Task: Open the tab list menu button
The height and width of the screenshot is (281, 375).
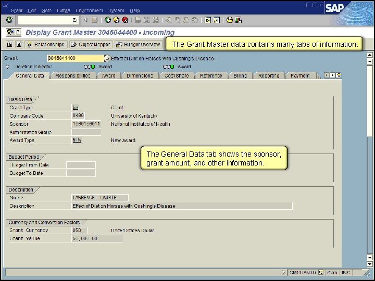Action: (x=338, y=75)
